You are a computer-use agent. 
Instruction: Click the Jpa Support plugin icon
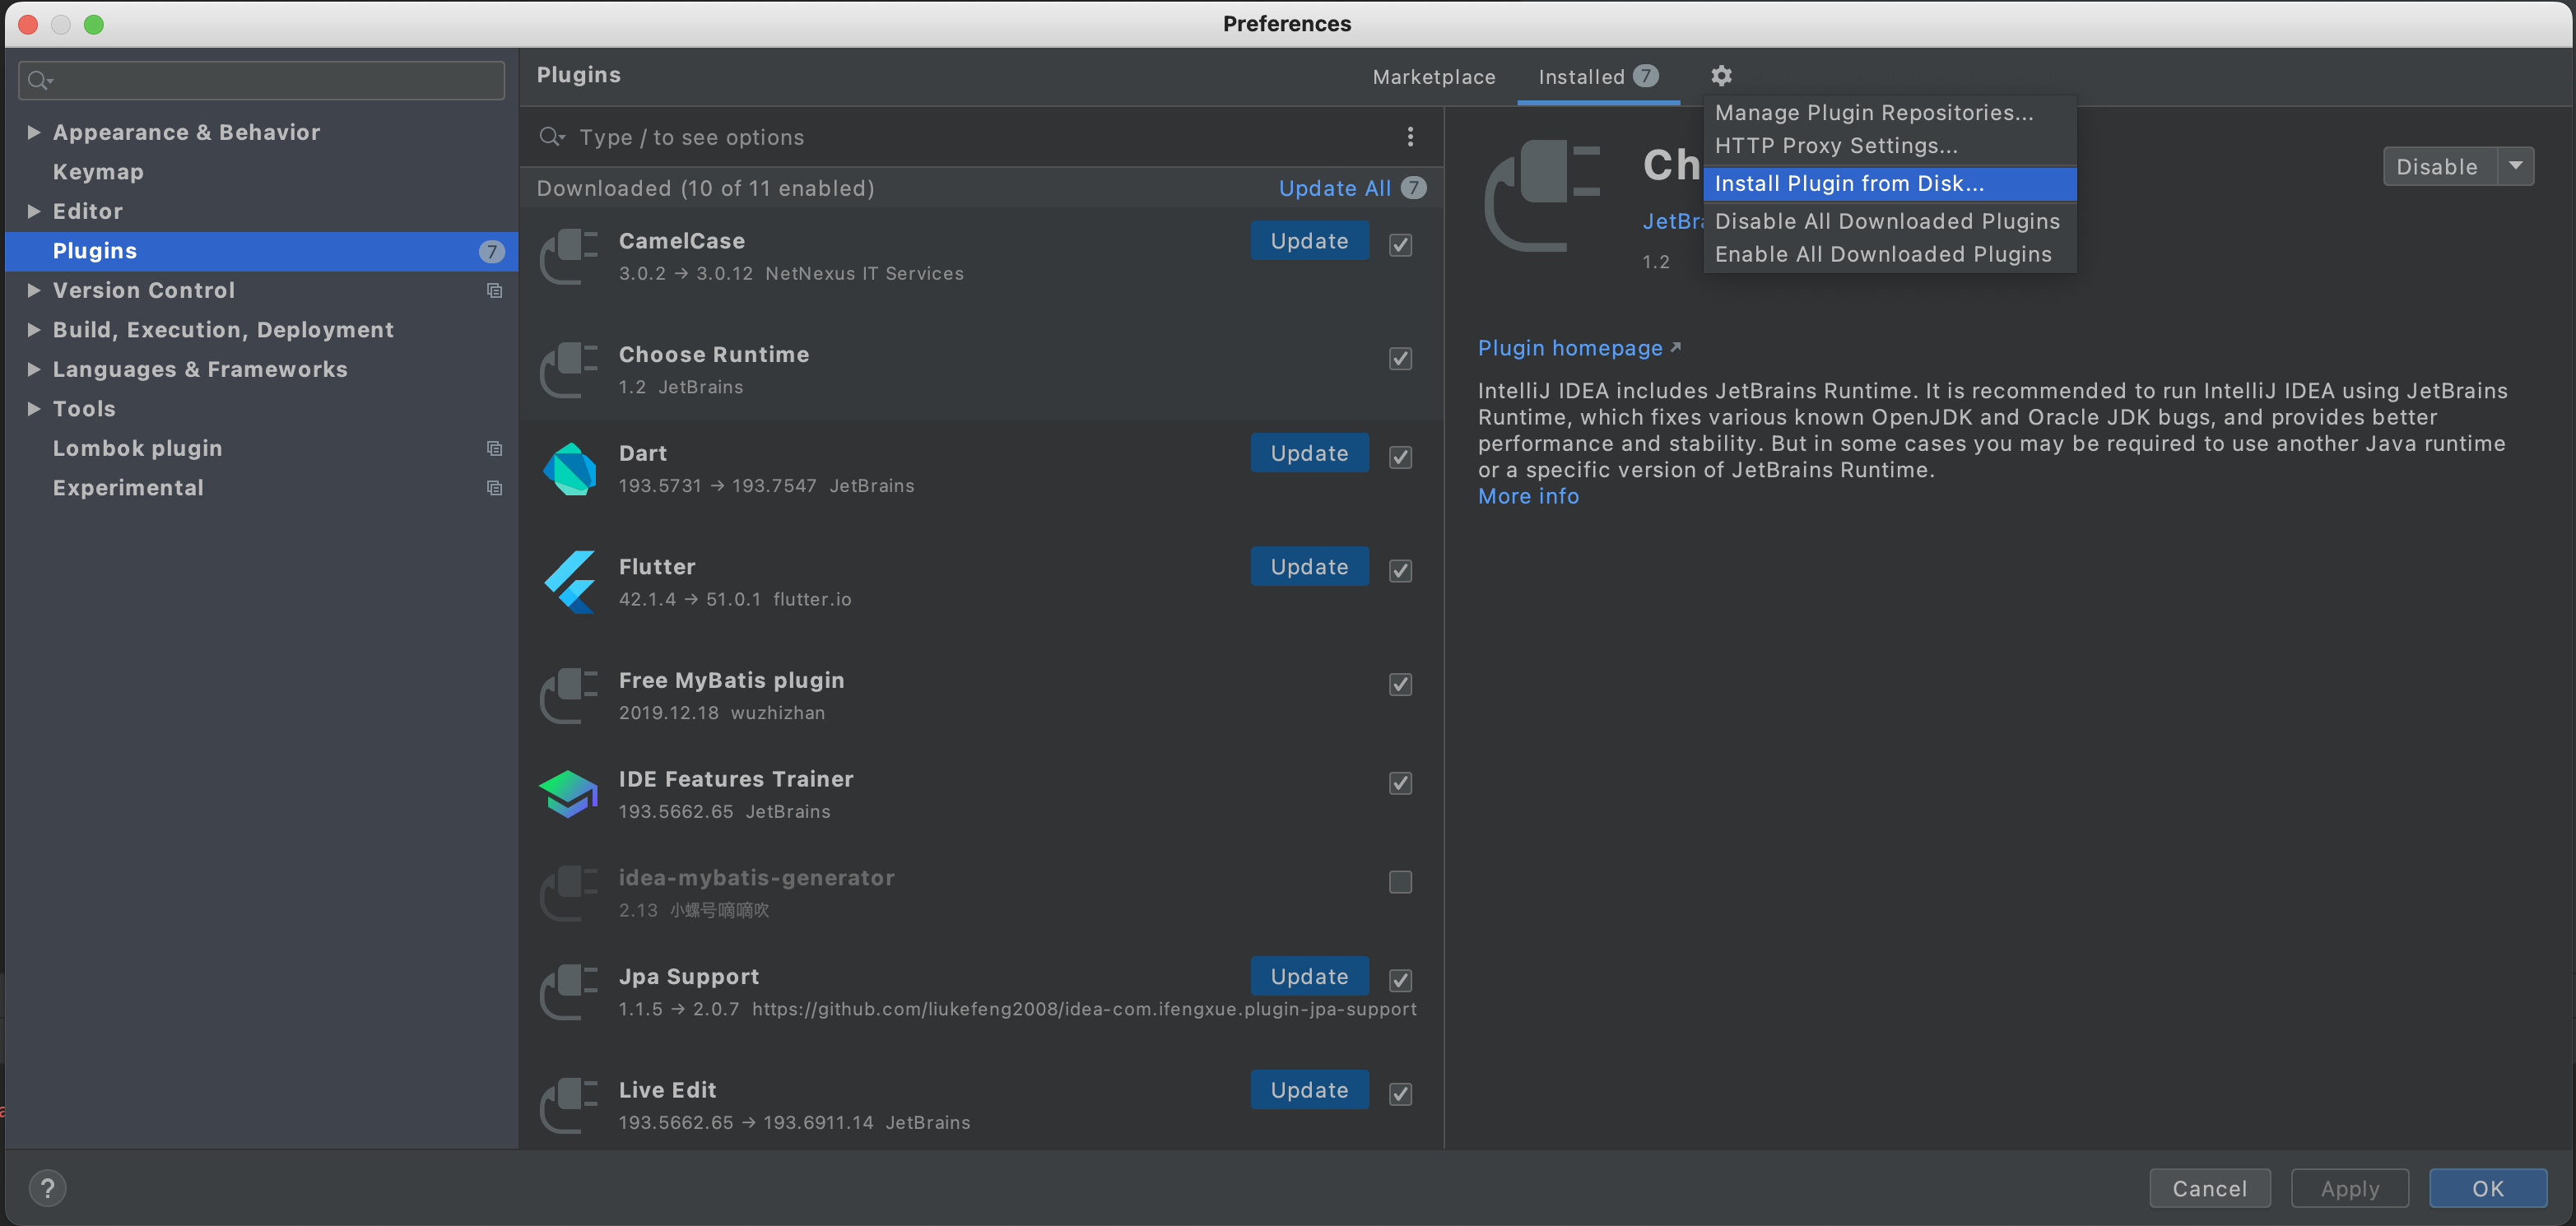(569, 992)
